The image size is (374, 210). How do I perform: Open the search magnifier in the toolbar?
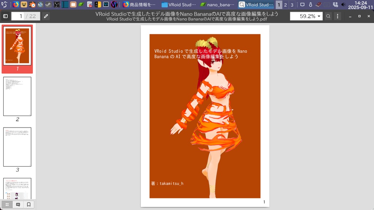pyautogui.click(x=328, y=16)
